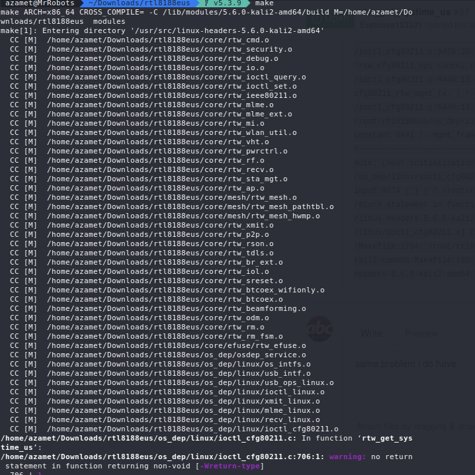Screen dimensions: 475x475
Task: Select the mlme_linux.o compile line
Action: (x=165, y=411)
